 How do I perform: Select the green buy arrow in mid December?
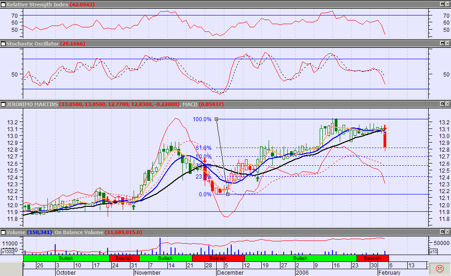(258, 179)
